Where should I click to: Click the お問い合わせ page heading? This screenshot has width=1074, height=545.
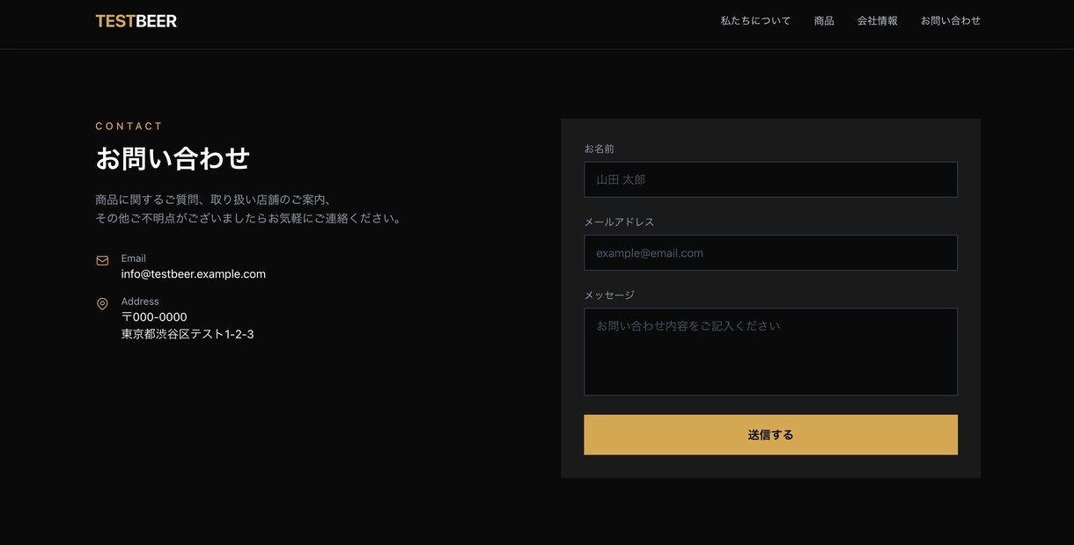[173, 159]
